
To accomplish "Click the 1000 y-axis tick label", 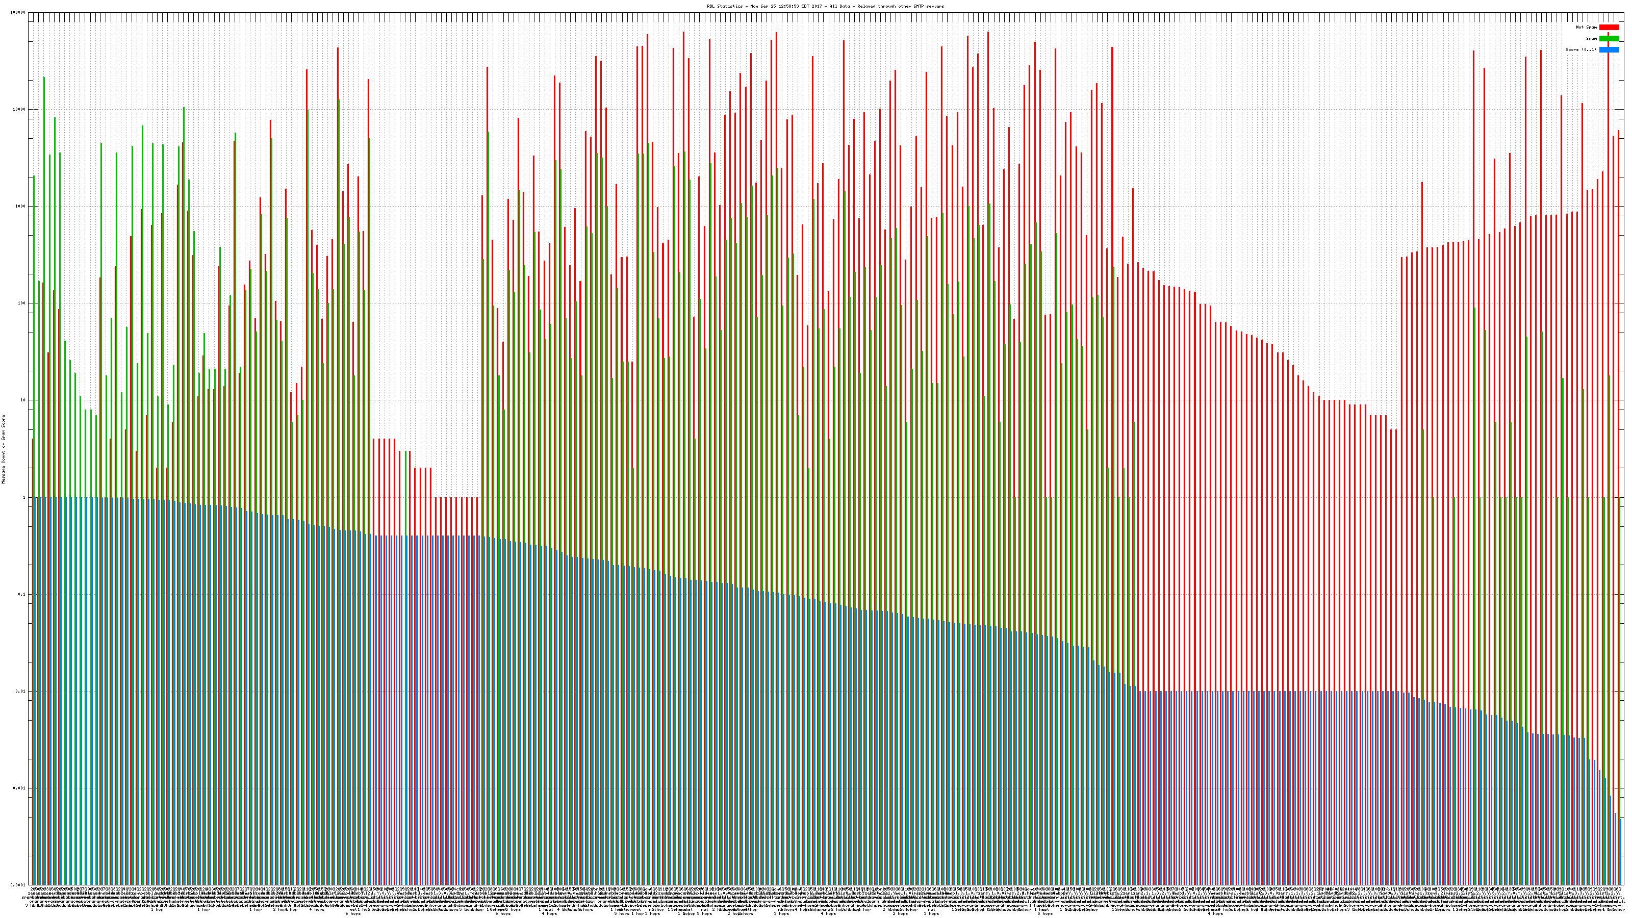I will (21, 206).
